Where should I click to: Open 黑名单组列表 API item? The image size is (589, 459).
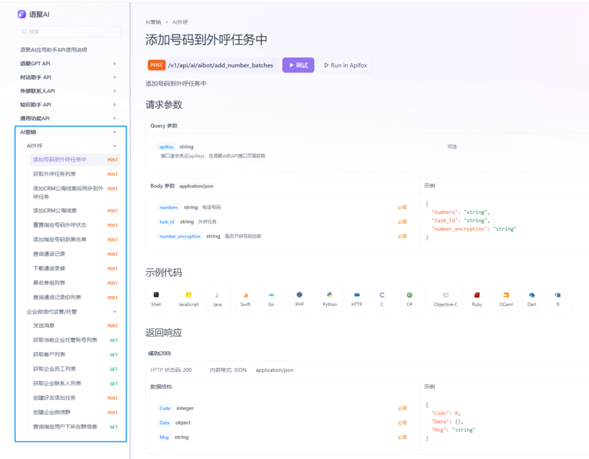(x=75, y=283)
